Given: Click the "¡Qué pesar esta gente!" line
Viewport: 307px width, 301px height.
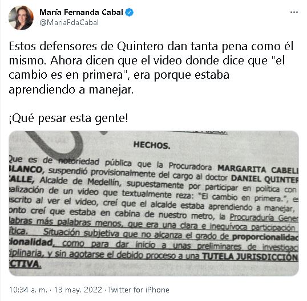Looking at the screenshot, I should click(x=68, y=119).
